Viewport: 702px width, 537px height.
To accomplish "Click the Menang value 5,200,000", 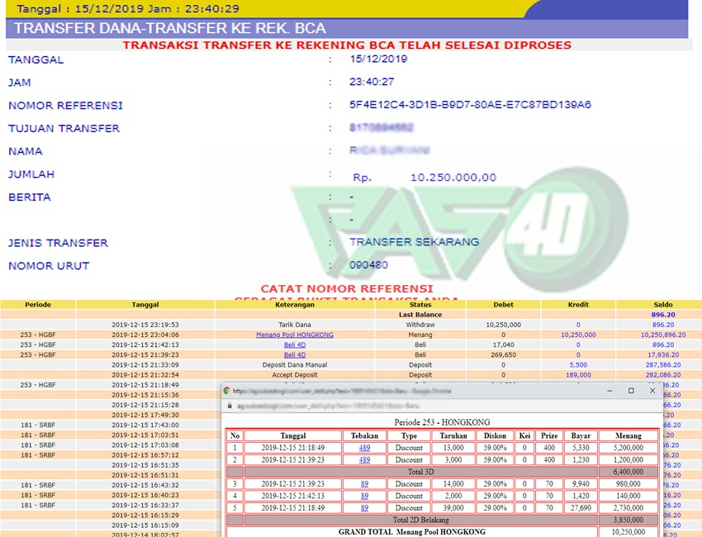I will point(628,448).
